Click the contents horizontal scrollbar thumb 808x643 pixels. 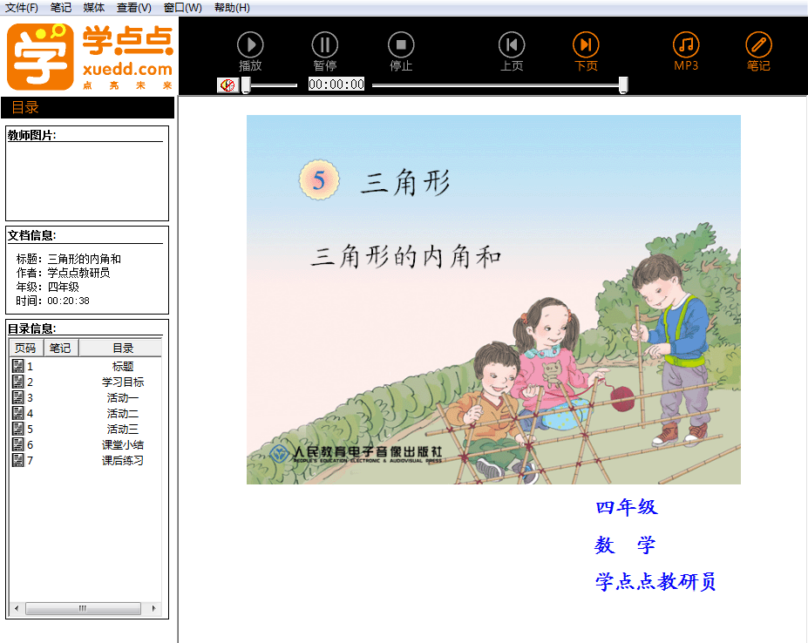click(x=83, y=608)
